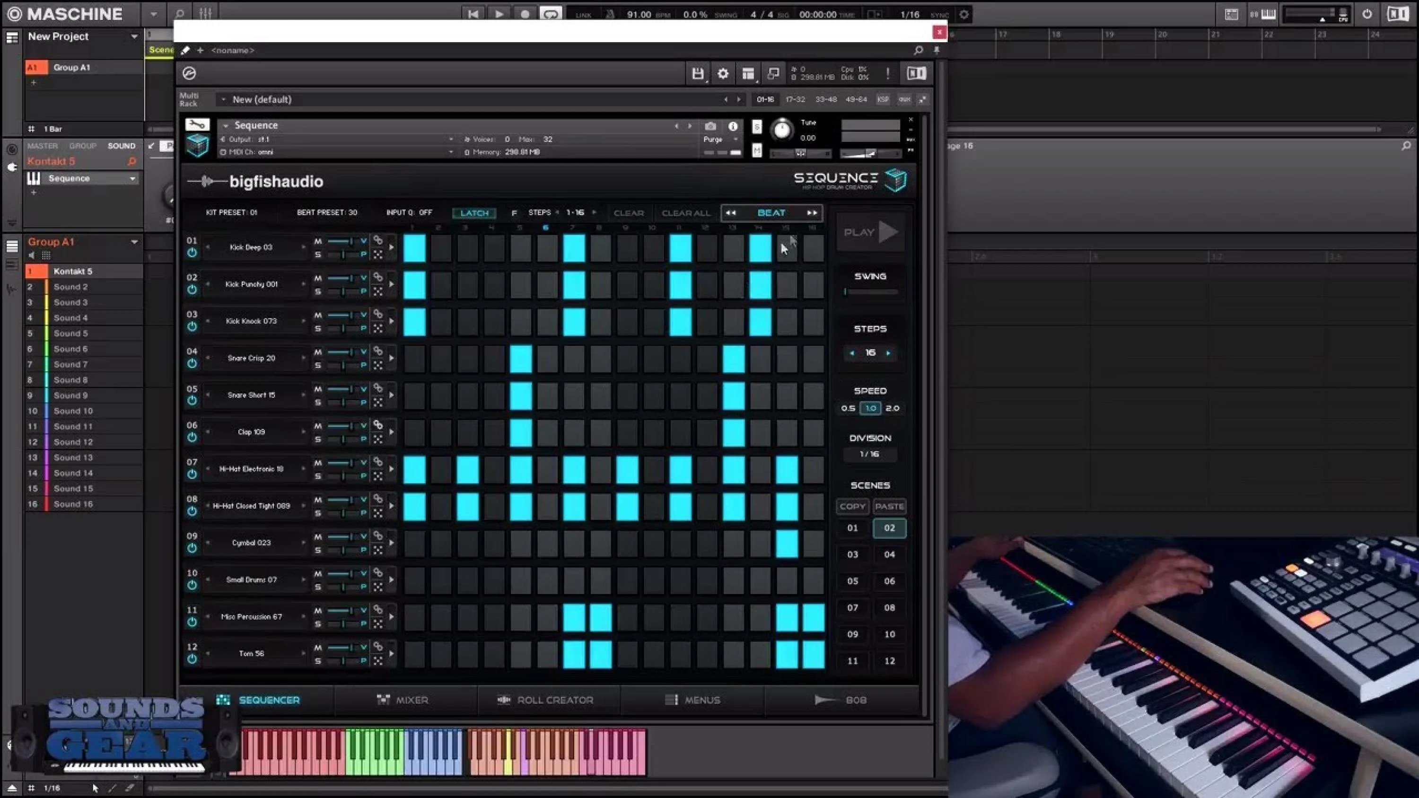Image resolution: width=1419 pixels, height=798 pixels.
Task: Start Maschine playback with play button
Action: (x=499, y=14)
